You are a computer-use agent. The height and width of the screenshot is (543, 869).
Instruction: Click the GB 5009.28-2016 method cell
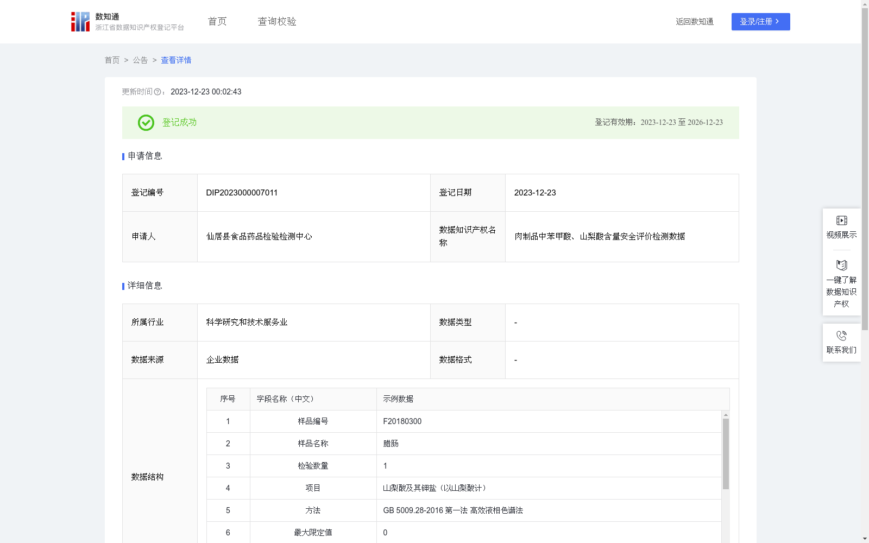point(549,510)
